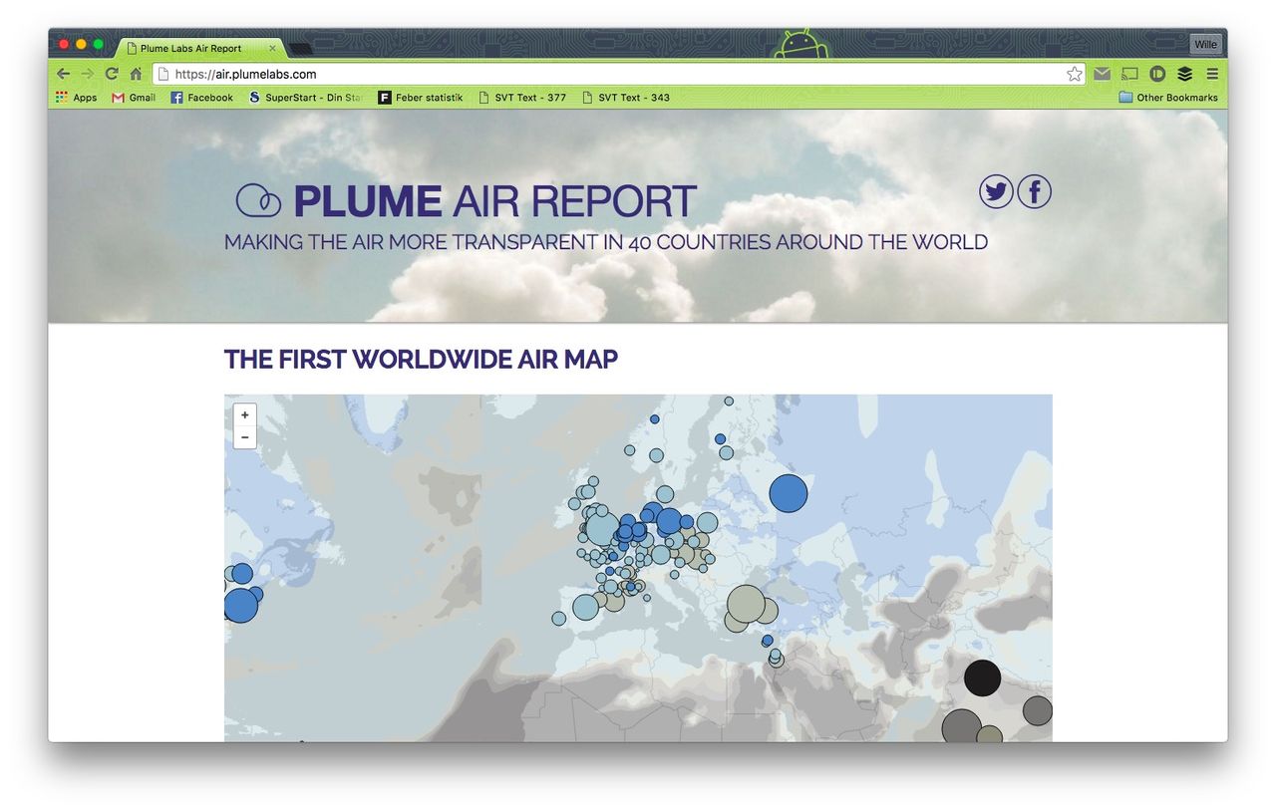Click the Cast extension icon
Image resolution: width=1276 pixels, height=811 pixels.
click(x=1129, y=74)
